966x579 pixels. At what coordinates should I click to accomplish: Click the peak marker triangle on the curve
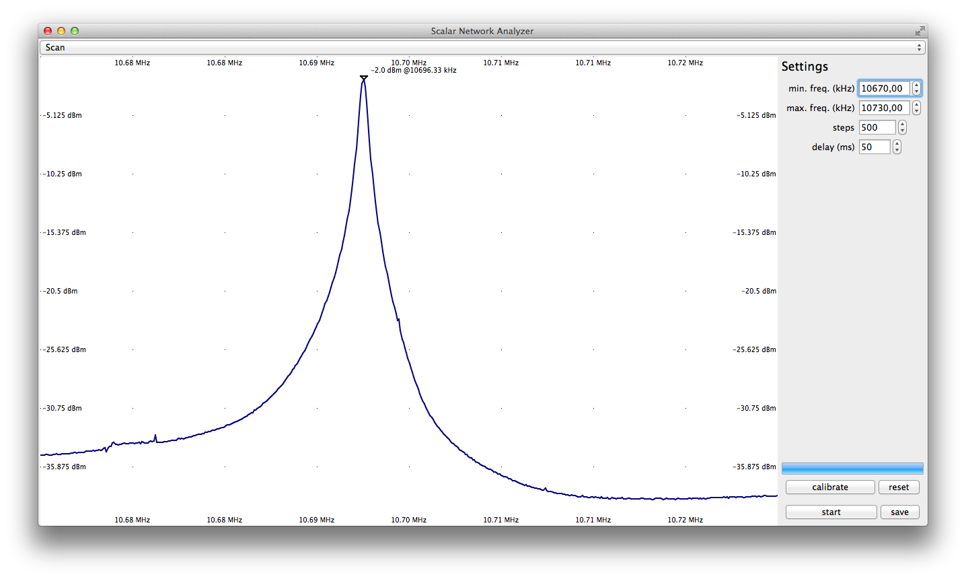click(364, 79)
